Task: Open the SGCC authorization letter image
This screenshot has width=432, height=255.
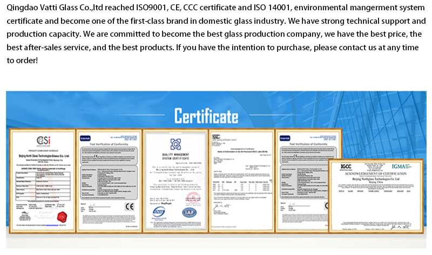Action: point(240,184)
